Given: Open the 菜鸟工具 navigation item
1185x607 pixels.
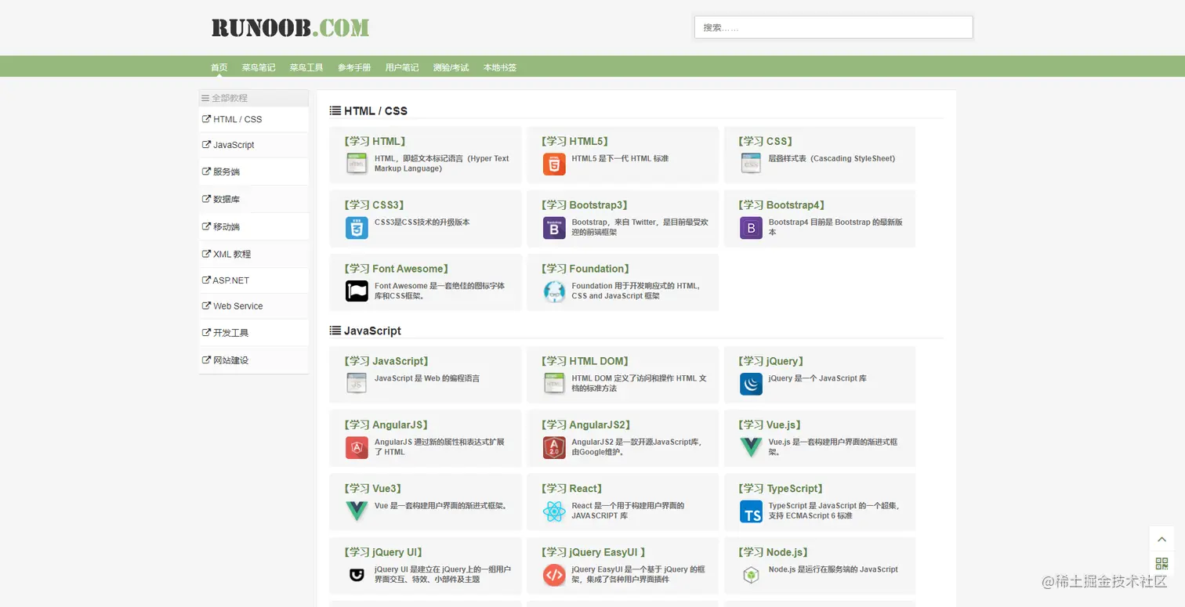Looking at the screenshot, I should [306, 67].
